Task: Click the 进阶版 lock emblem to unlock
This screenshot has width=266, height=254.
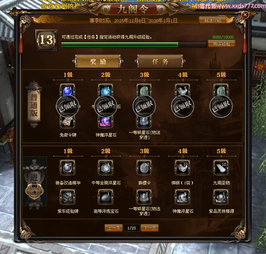Action: pyautogui.click(x=35, y=192)
